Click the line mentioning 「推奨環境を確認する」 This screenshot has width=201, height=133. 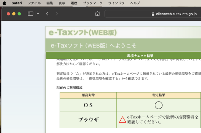(103, 79)
